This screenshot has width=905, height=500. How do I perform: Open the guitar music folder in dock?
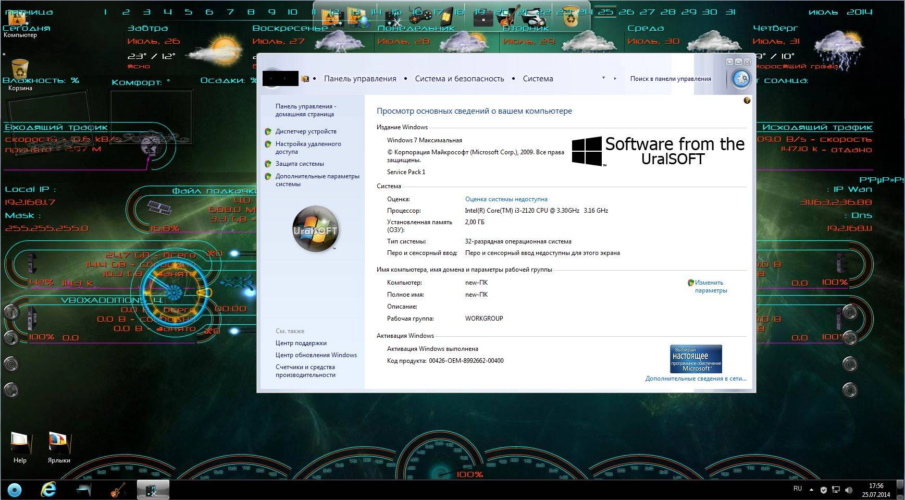click(507, 17)
